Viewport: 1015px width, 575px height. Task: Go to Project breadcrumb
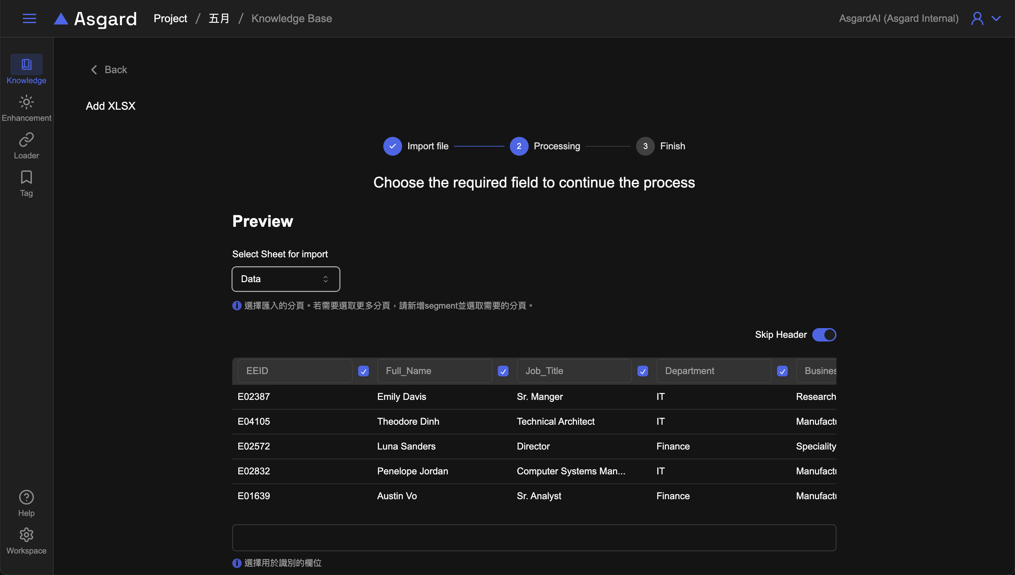point(170,18)
